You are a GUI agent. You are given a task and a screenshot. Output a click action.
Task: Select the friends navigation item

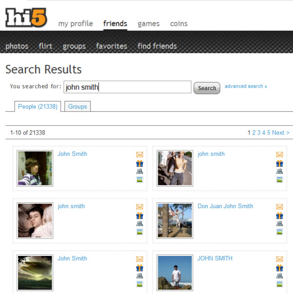pyautogui.click(x=115, y=23)
